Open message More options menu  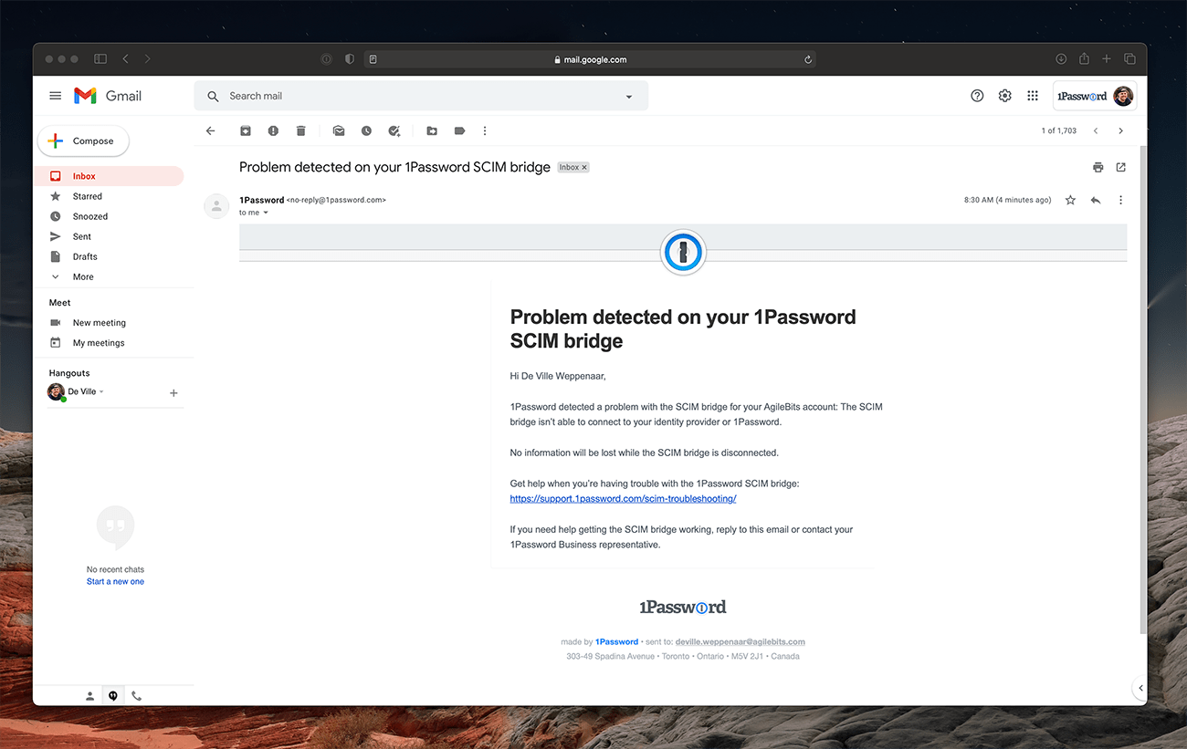point(1121,200)
